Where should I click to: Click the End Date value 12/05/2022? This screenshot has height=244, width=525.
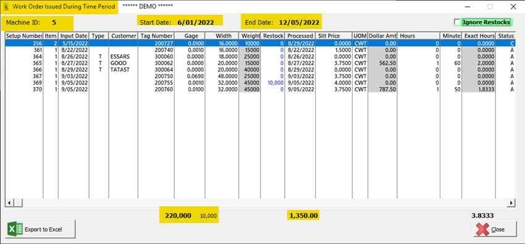pyautogui.click(x=299, y=22)
